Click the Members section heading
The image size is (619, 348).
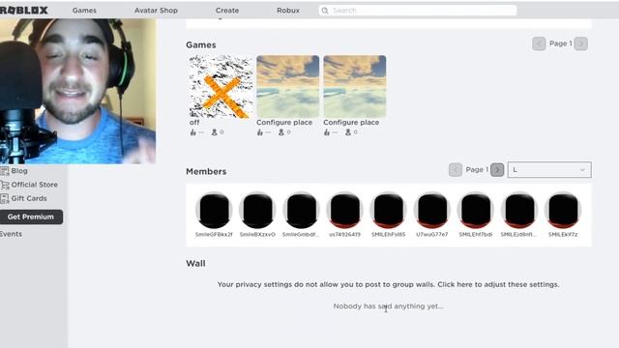click(206, 172)
